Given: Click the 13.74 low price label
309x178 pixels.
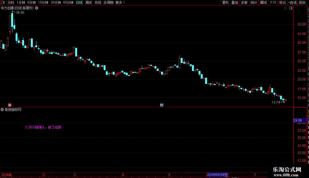Looking at the screenshot, I should (276, 102).
